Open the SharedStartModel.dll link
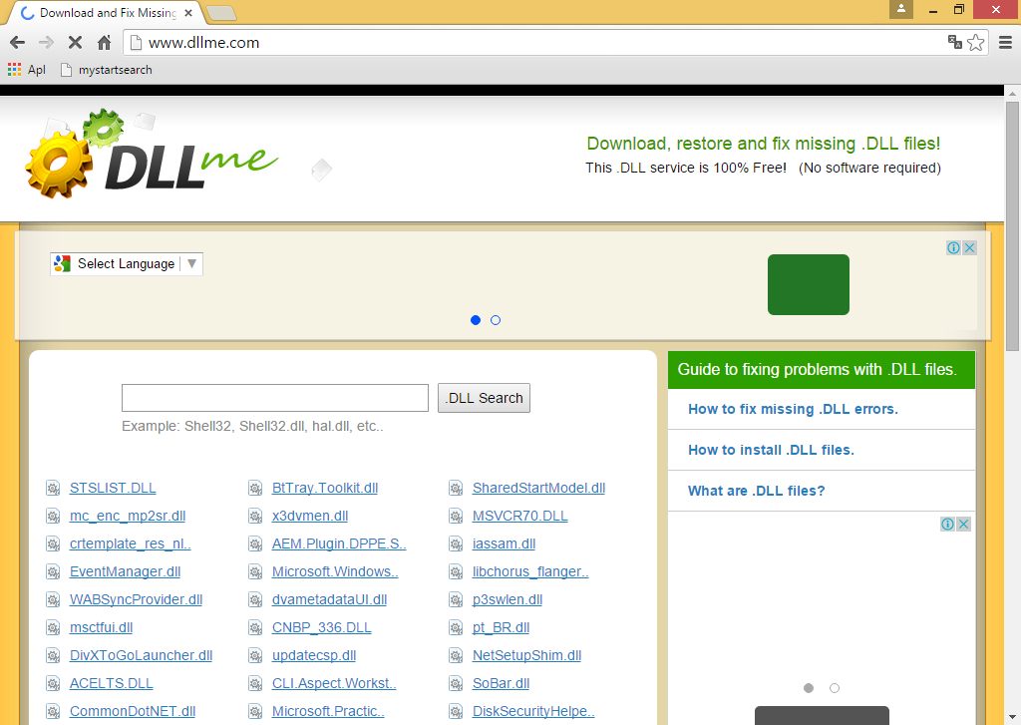 coord(539,488)
